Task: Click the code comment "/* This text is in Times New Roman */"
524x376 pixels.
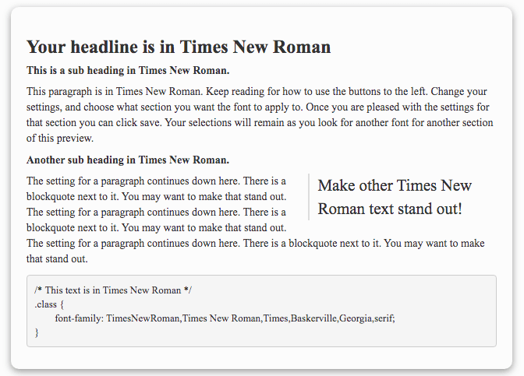Action: 113,290
